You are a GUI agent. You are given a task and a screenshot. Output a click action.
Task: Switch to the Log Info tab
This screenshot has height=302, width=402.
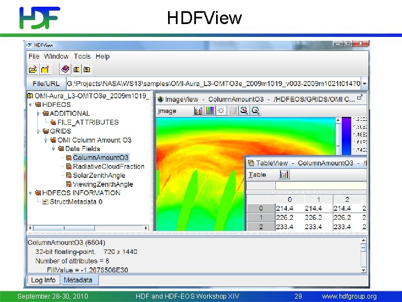44,280
